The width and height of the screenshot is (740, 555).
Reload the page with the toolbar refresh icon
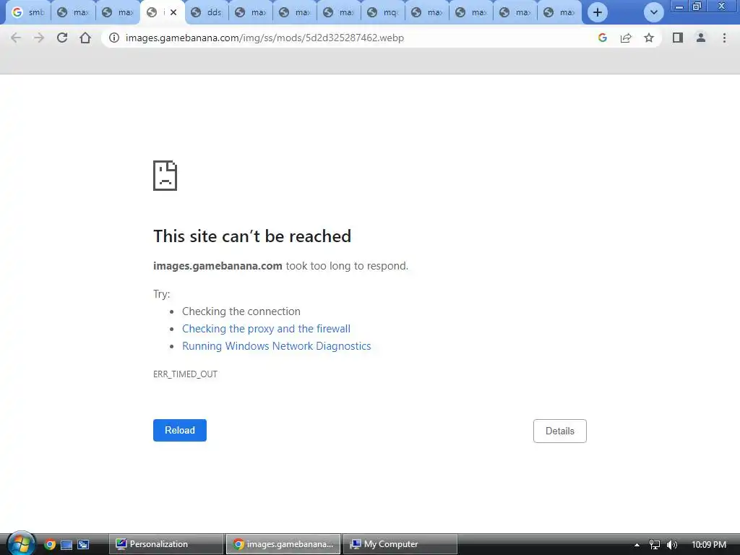pos(62,38)
